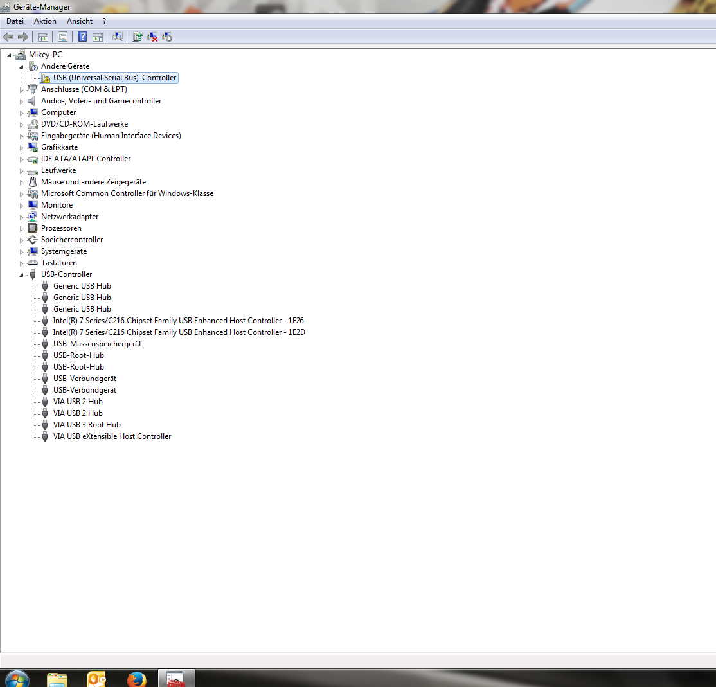Collapse the Andere Geräte category
The image size is (716, 687).
[x=21, y=67]
